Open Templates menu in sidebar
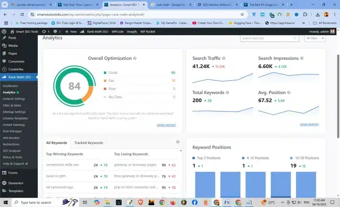 [16, 191]
